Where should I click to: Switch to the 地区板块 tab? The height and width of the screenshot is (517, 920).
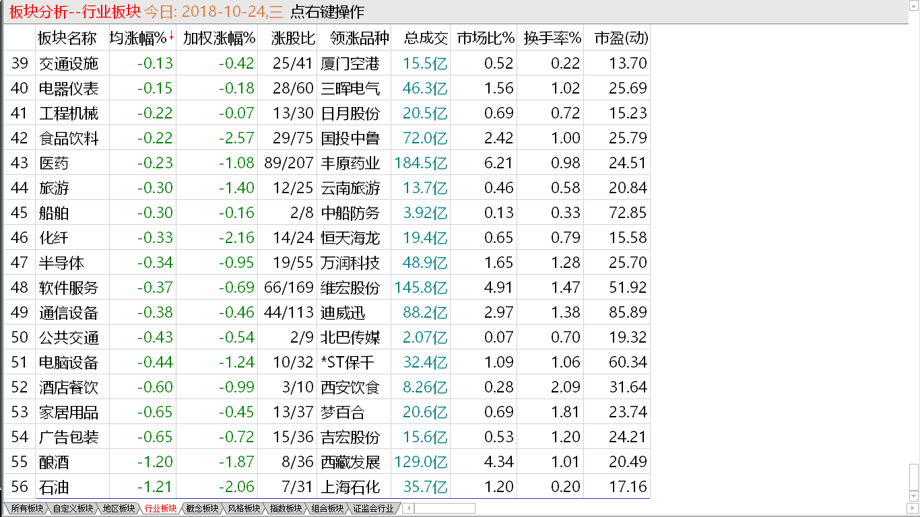[x=118, y=508]
